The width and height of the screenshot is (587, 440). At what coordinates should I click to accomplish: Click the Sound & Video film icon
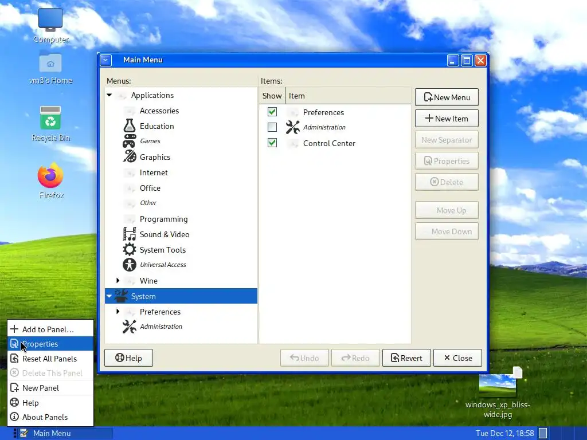130,234
